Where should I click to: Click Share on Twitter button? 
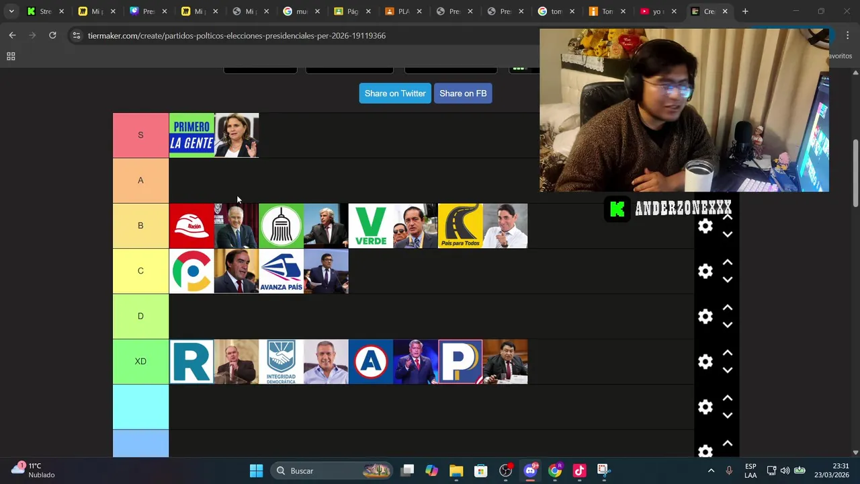(x=395, y=93)
